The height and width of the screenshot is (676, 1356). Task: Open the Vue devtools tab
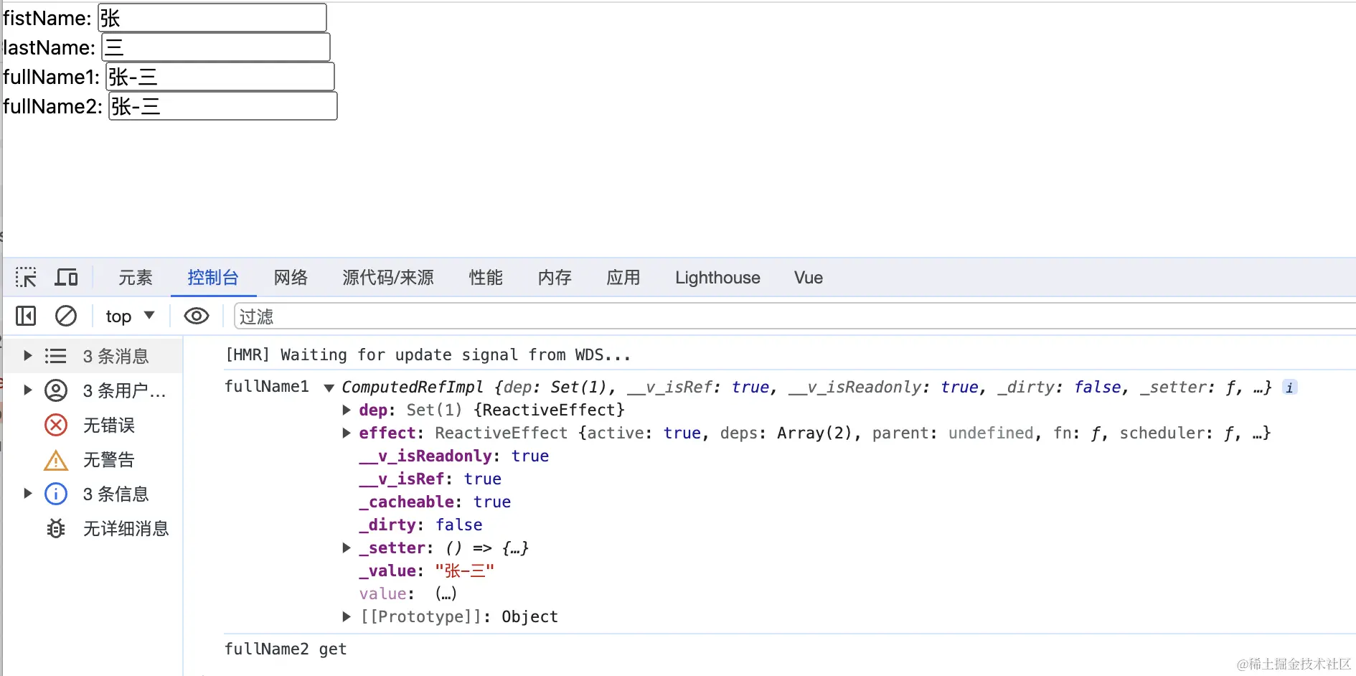pos(809,277)
